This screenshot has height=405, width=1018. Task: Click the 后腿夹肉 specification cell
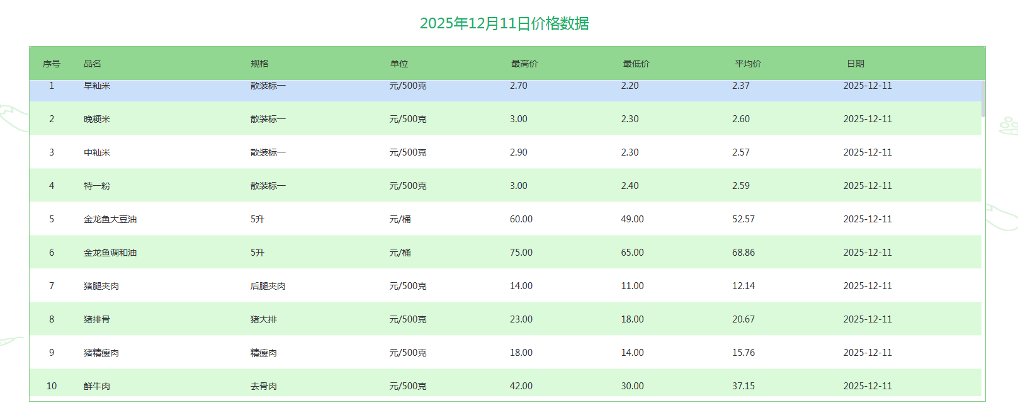pyautogui.click(x=268, y=286)
